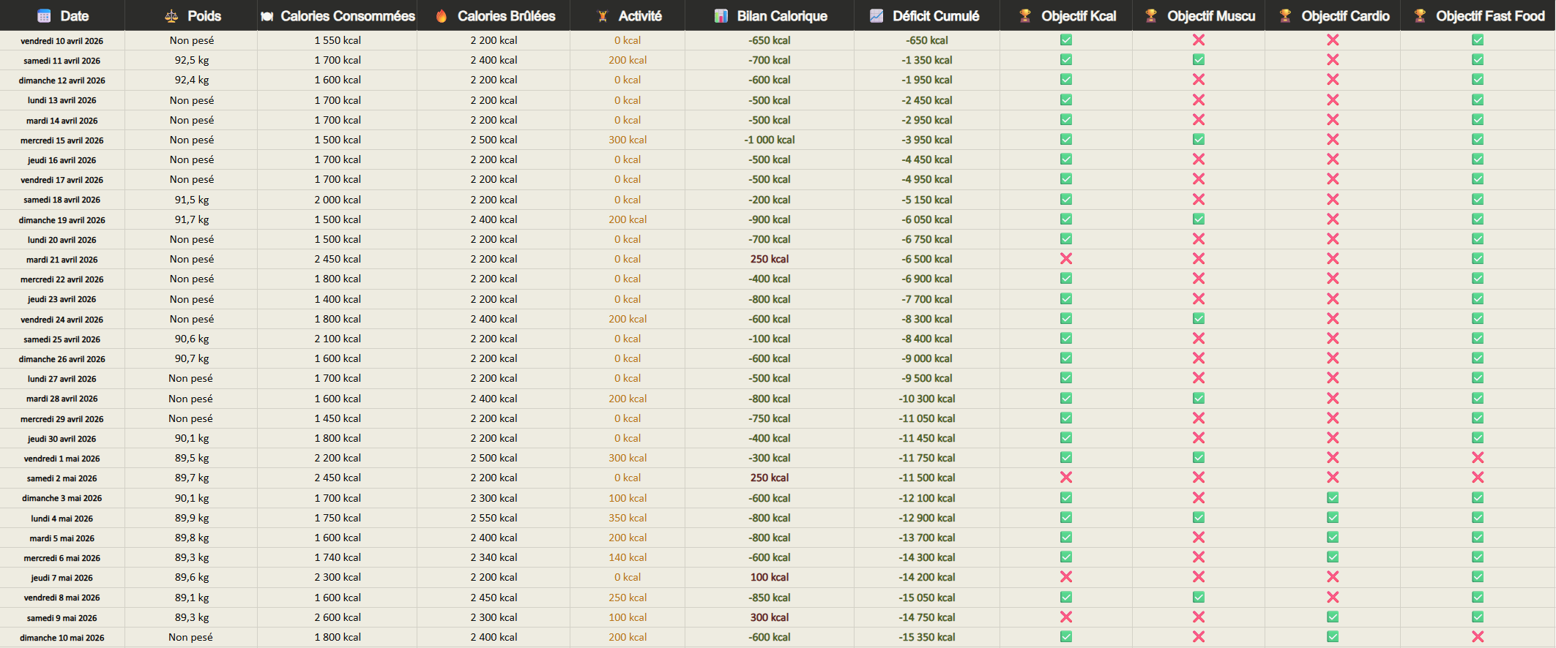Select the cumulative deficit cell -6 050 kcal
The image size is (1556, 648).
tap(927, 219)
